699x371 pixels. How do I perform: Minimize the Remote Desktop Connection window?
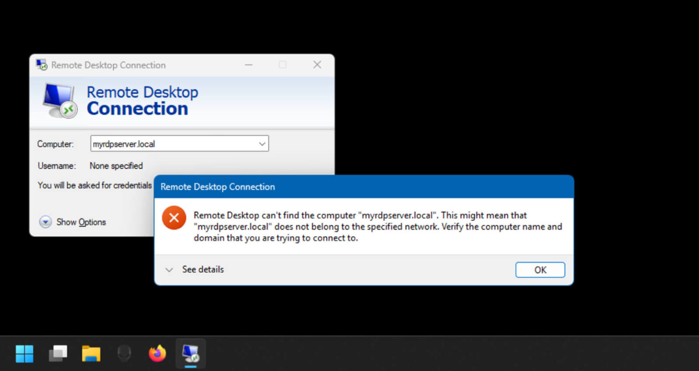pyautogui.click(x=248, y=65)
